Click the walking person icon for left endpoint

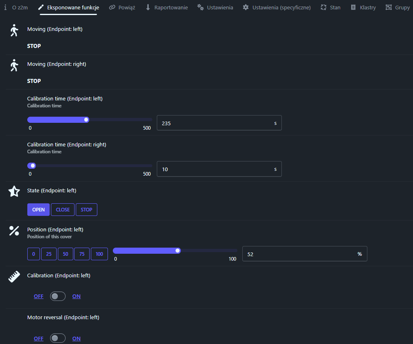pyautogui.click(x=14, y=30)
